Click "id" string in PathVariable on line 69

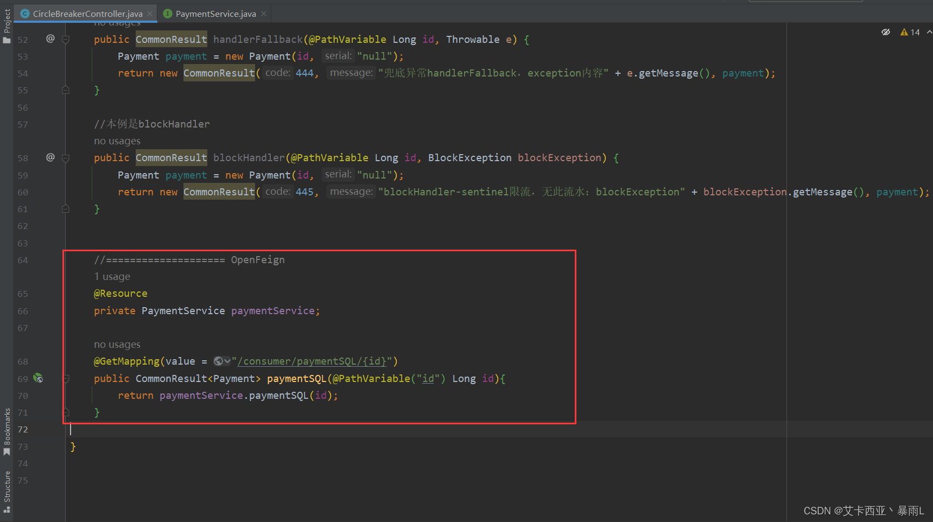[x=428, y=379]
